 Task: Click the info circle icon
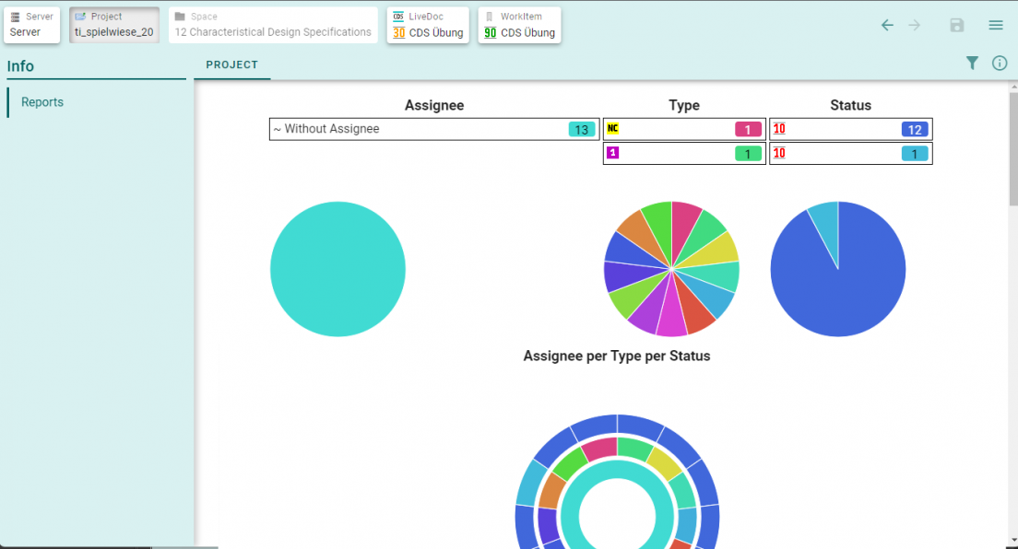click(1000, 63)
